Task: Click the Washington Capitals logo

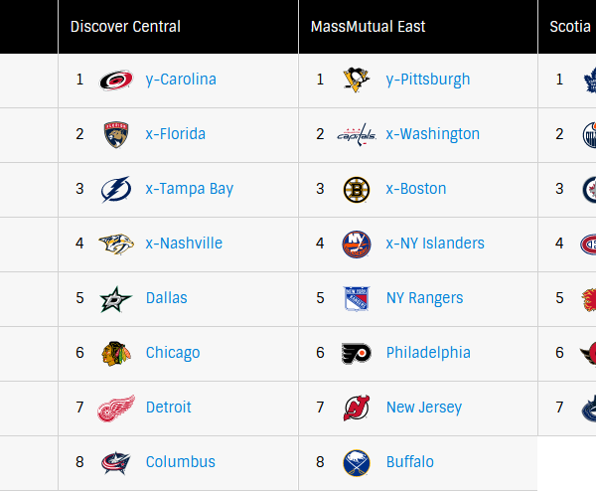Action: pyautogui.click(x=357, y=134)
